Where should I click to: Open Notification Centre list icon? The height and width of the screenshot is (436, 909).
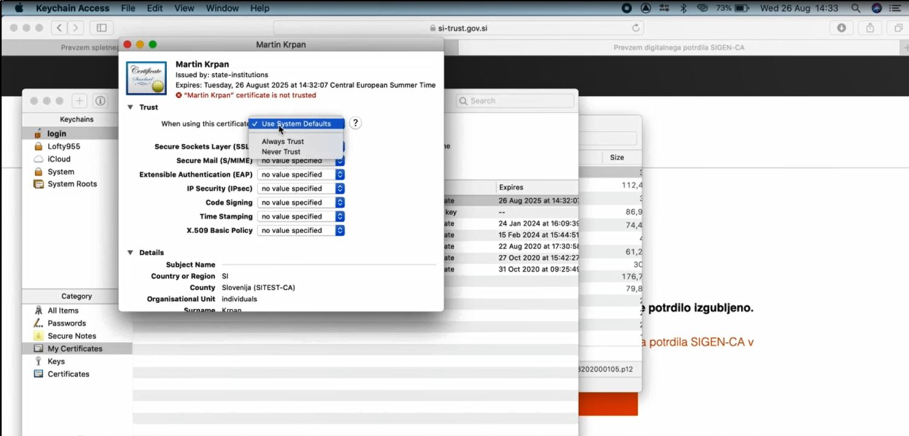pos(895,8)
